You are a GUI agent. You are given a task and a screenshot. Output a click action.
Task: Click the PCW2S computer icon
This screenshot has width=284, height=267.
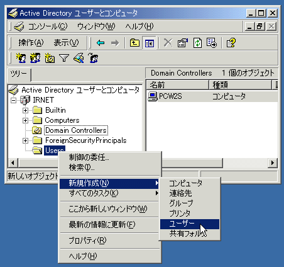(153, 96)
